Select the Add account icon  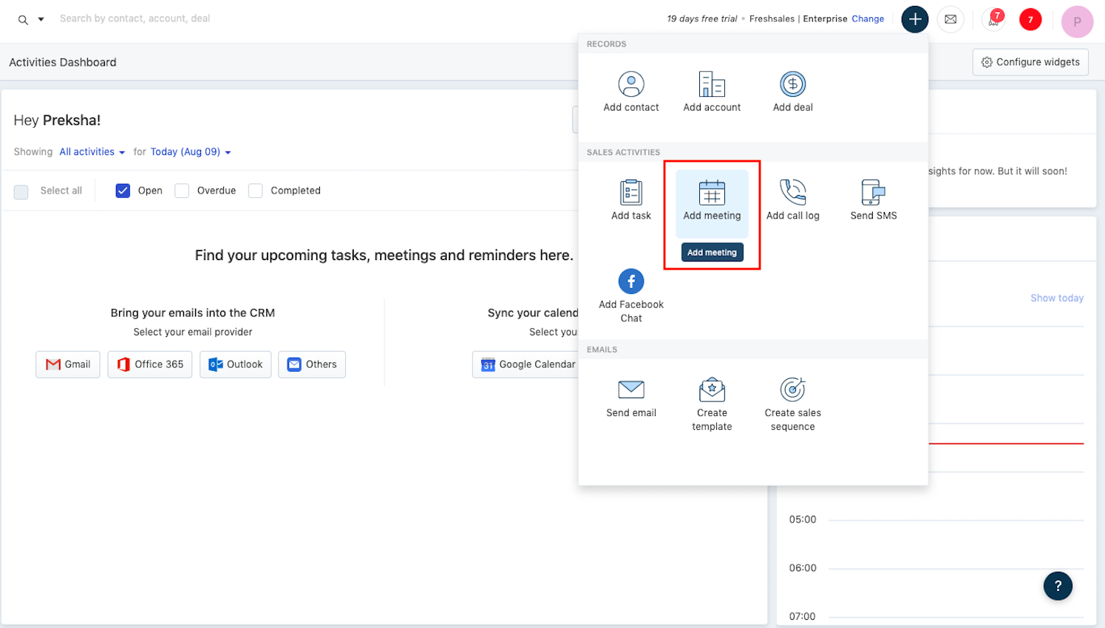point(711,85)
